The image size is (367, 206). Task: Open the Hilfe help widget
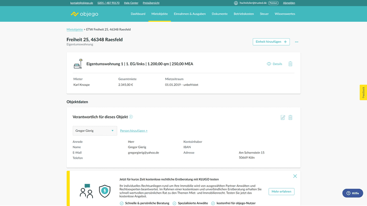click(x=353, y=193)
